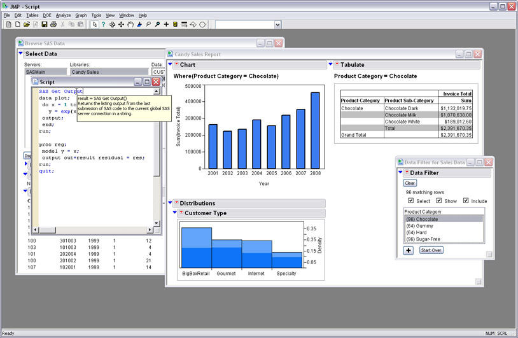This screenshot has width=518, height=338.
Task: Click the Clear button in Data Filter
Action: (x=410, y=183)
